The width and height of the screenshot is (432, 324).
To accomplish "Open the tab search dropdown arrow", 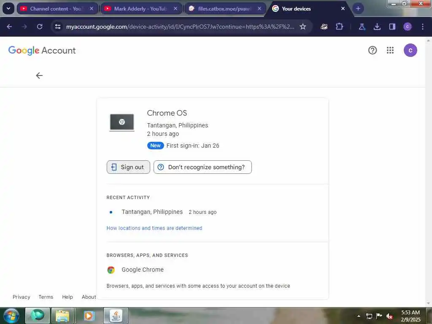I will (8, 8).
